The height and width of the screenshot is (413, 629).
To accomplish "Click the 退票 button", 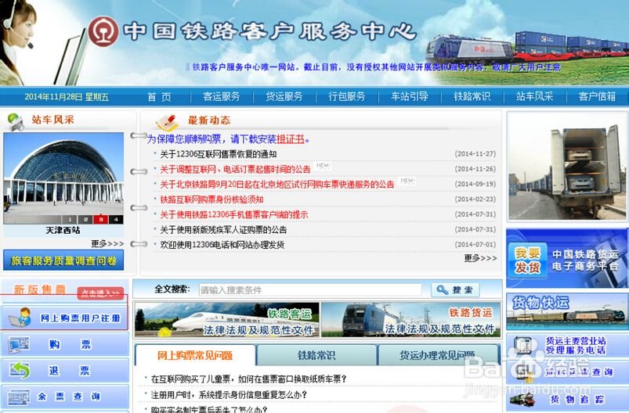I will pyautogui.click(x=65, y=371).
